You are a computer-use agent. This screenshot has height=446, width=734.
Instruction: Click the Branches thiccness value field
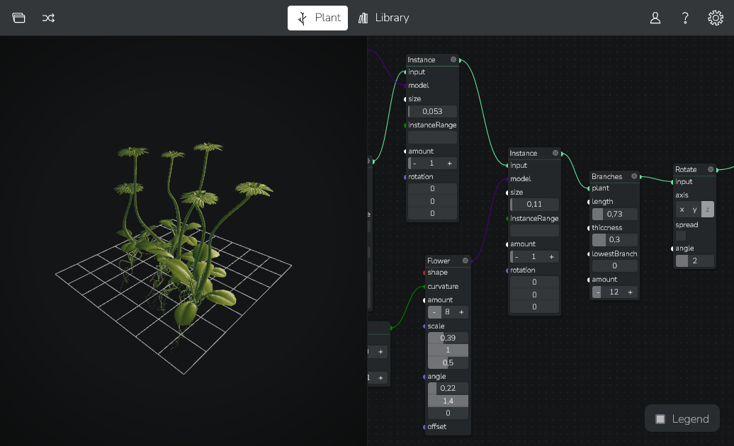[x=614, y=240]
